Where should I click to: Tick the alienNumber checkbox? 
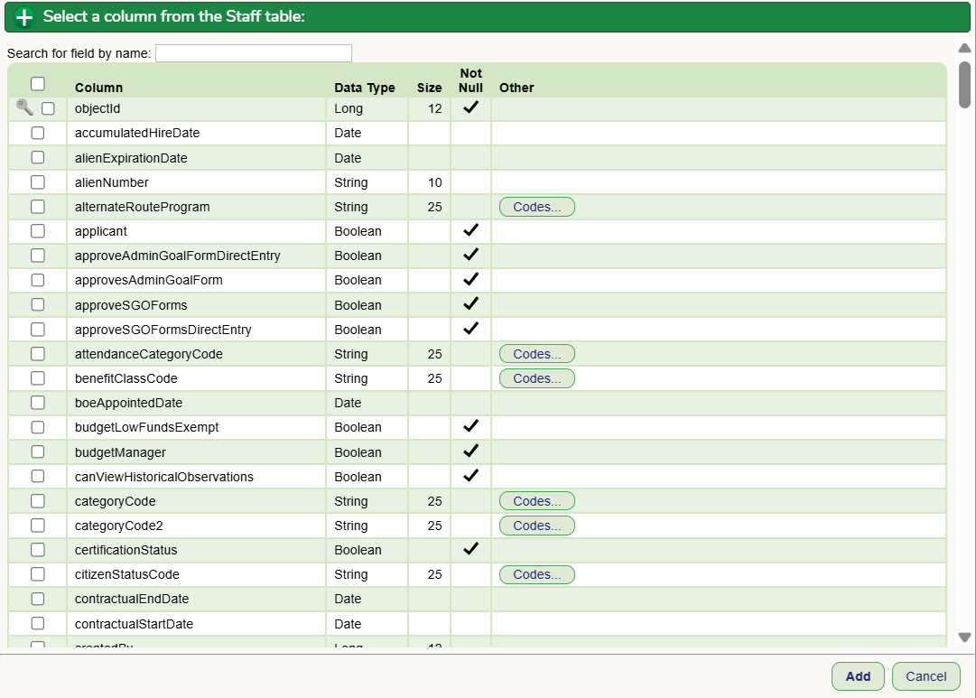[38, 181]
